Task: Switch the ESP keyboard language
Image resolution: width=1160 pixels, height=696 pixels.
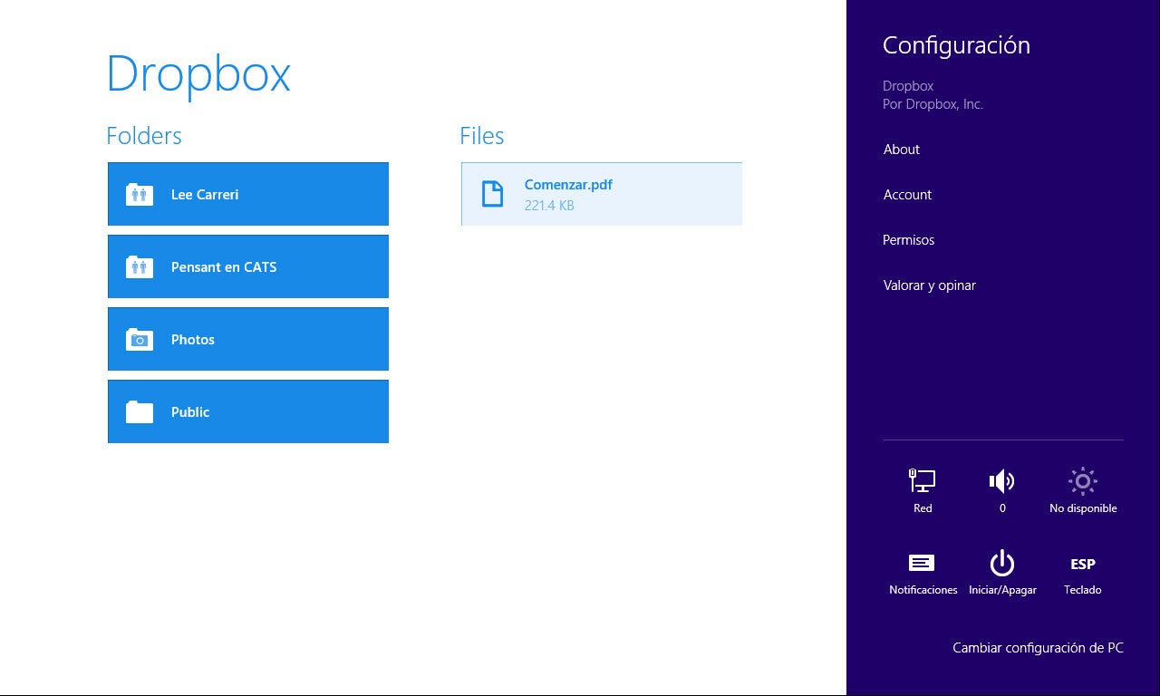Action: click(x=1083, y=564)
